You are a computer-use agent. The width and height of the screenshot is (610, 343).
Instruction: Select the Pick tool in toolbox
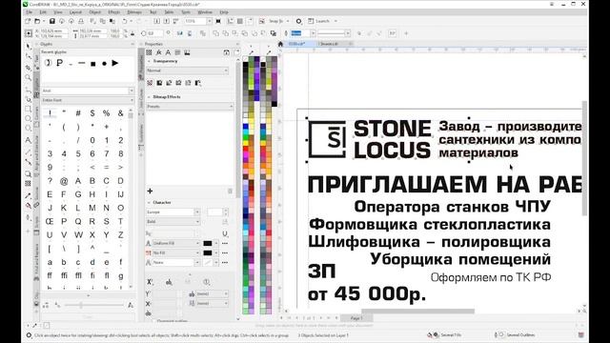[29, 47]
